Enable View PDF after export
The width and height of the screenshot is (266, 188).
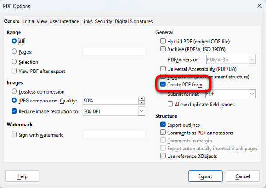[15, 70]
